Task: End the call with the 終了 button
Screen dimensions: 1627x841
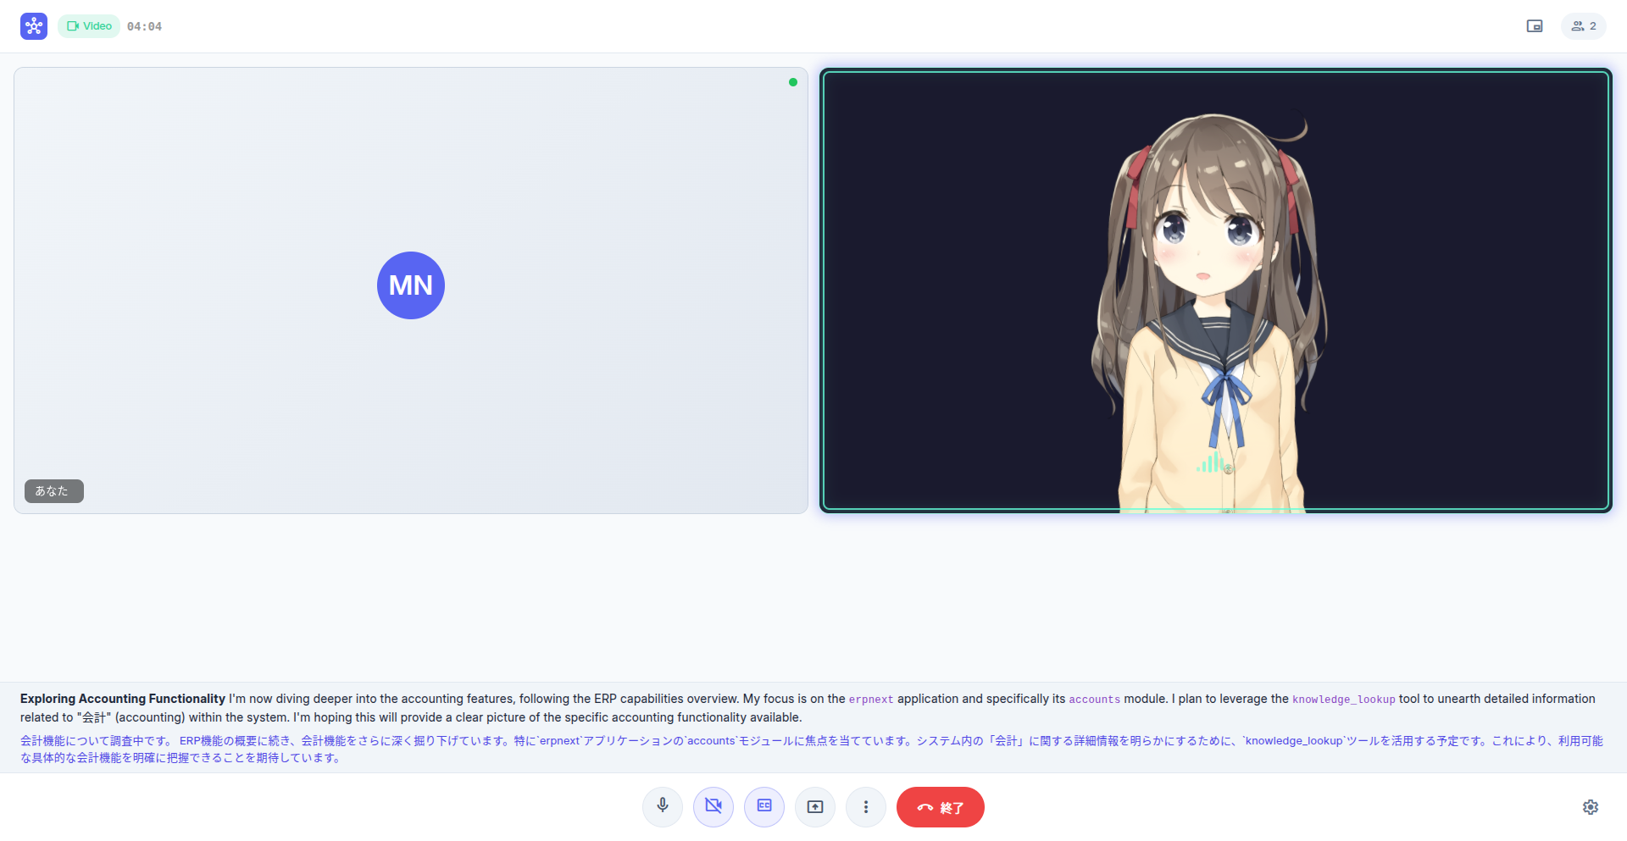Action: tap(940, 806)
